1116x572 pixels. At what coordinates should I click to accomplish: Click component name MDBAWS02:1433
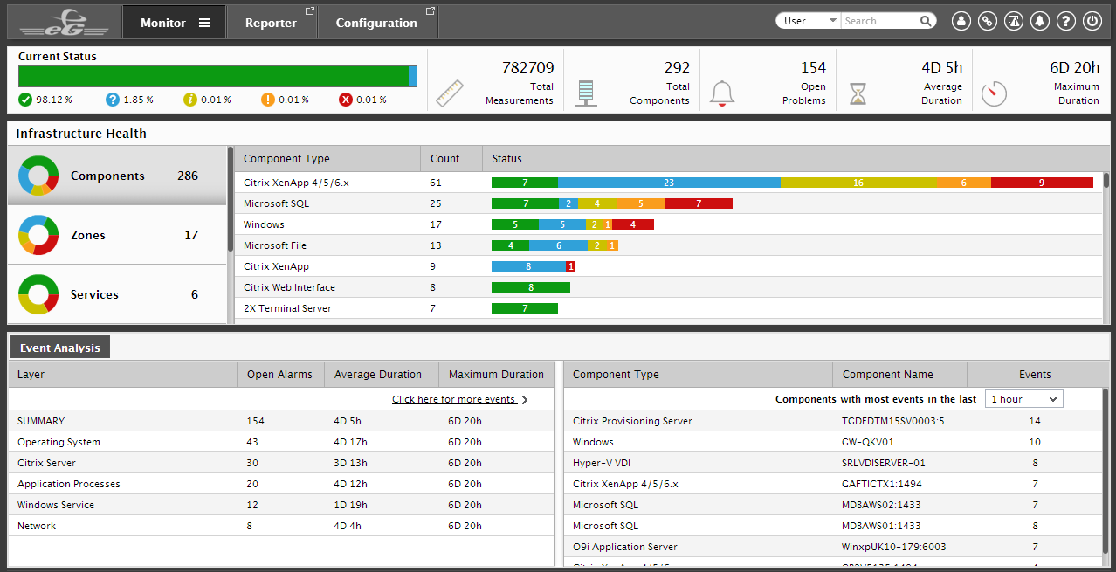(881, 505)
